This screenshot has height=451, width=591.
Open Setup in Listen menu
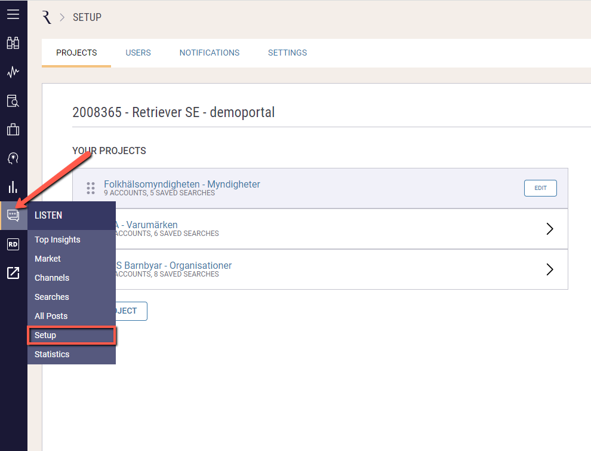(72, 335)
